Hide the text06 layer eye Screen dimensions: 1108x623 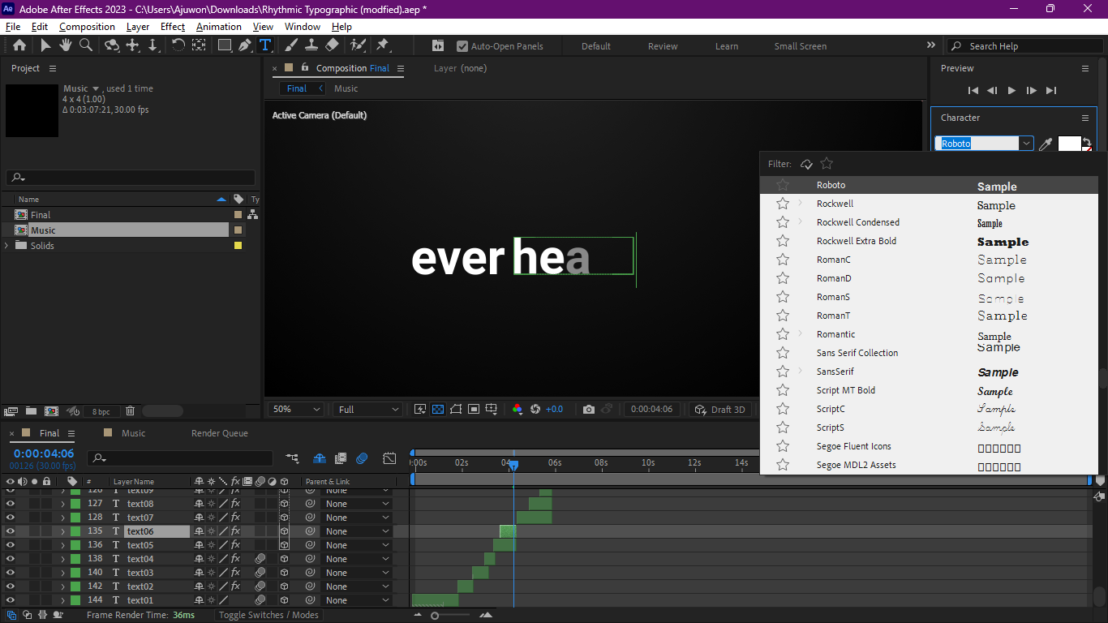pyautogui.click(x=11, y=531)
